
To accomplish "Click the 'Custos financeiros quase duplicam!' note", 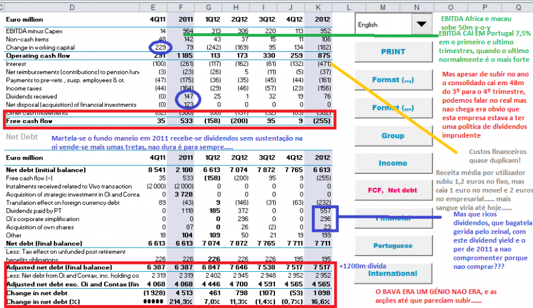I will coord(498,156).
